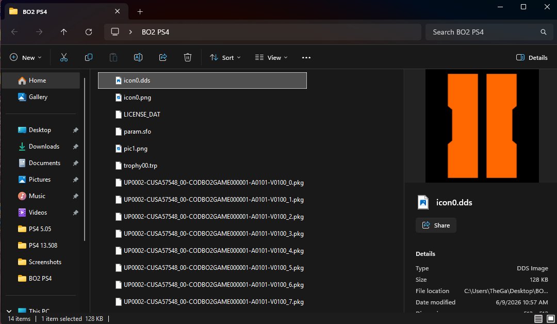Select the V0100_6.pkg file
The width and height of the screenshot is (557, 324).
[x=202, y=285]
